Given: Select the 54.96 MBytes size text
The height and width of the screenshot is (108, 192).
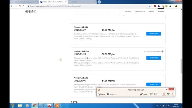Looking at the screenshot, I should coord(109,81).
